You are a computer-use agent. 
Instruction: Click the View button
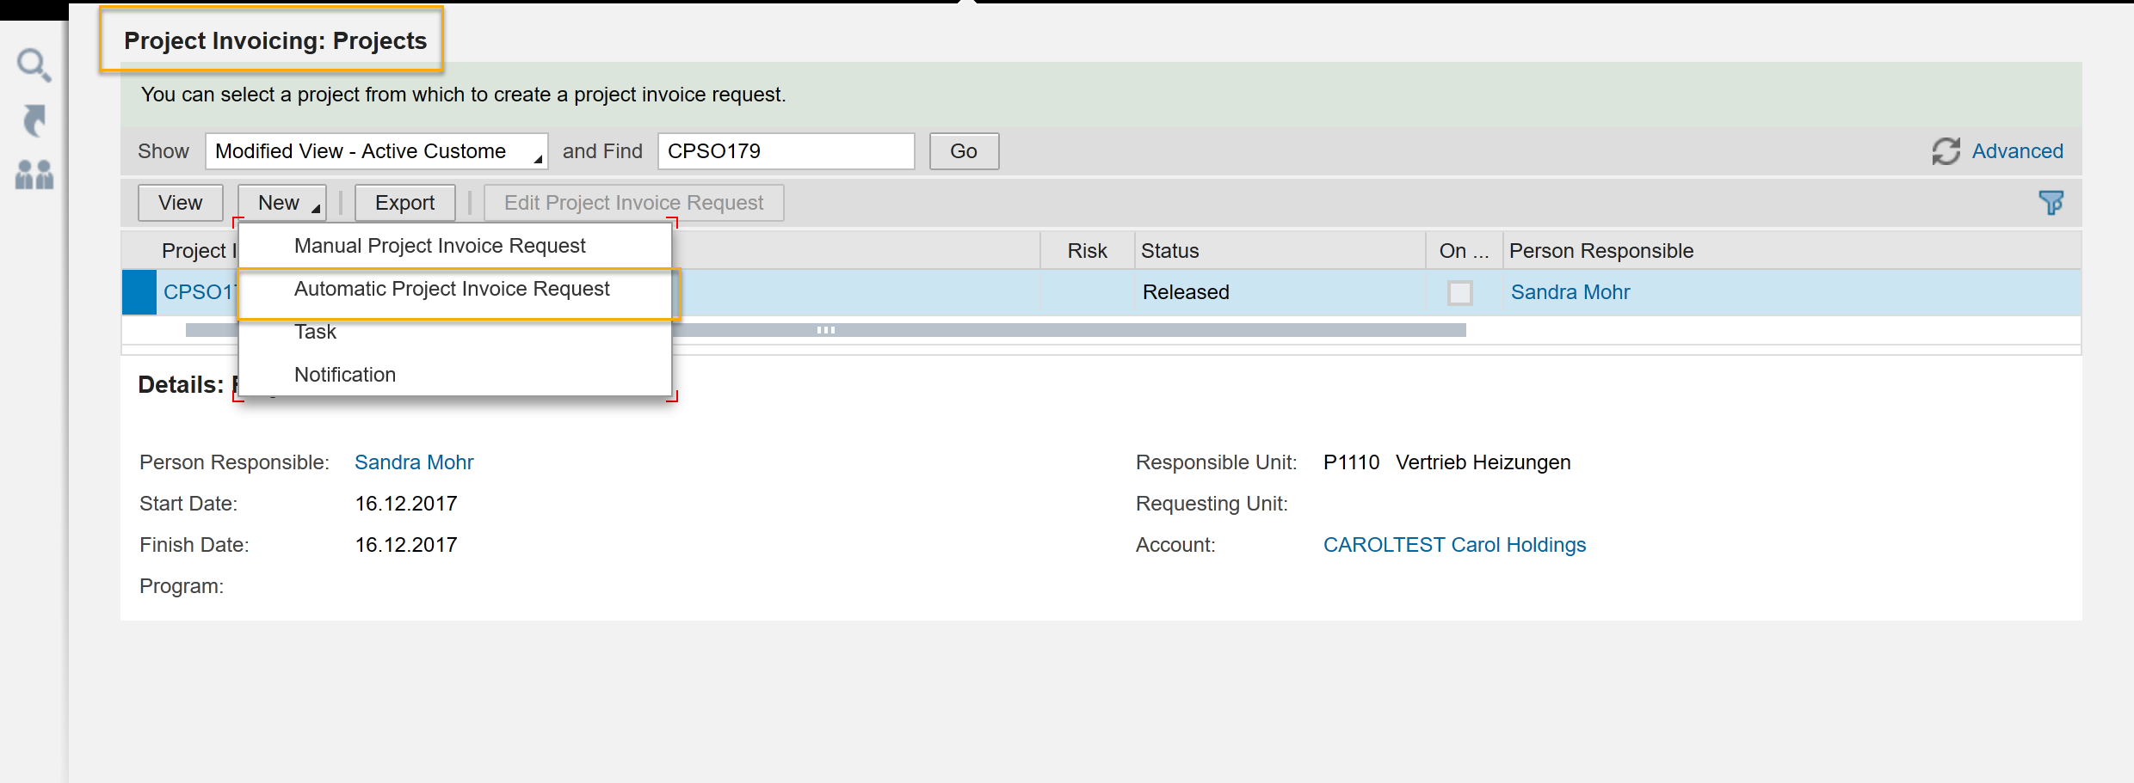click(181, 203)
